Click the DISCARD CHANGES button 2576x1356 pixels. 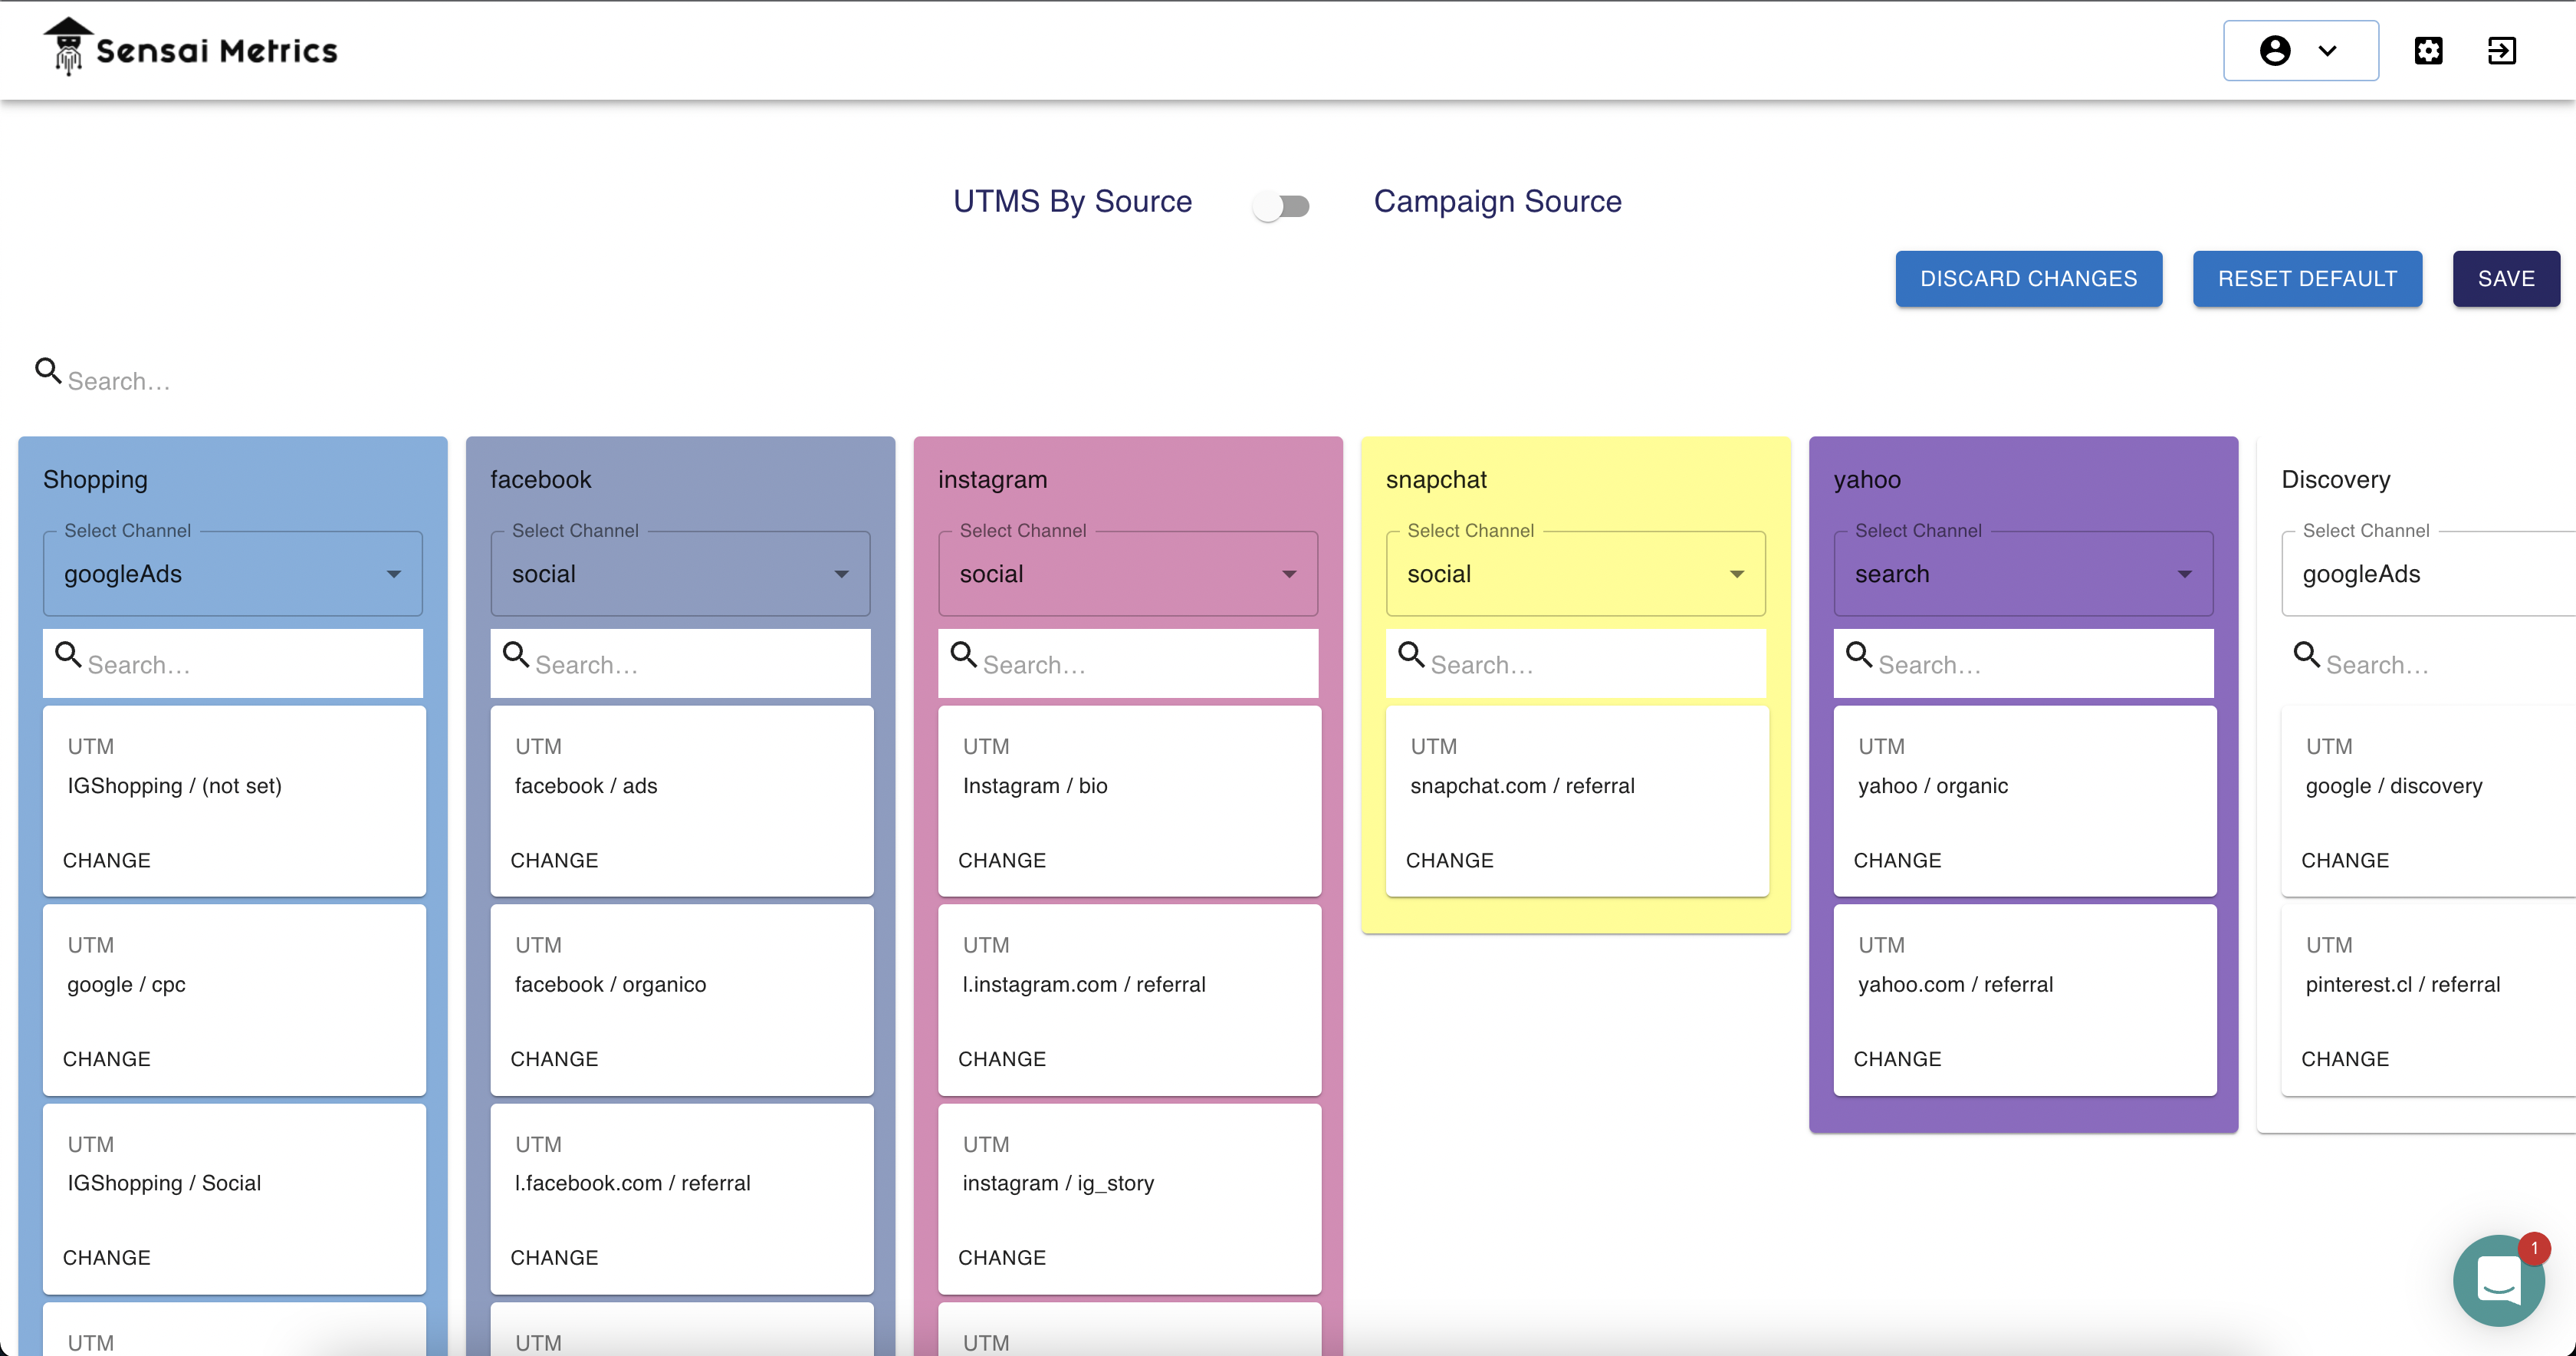click(x=2028, y=278)
